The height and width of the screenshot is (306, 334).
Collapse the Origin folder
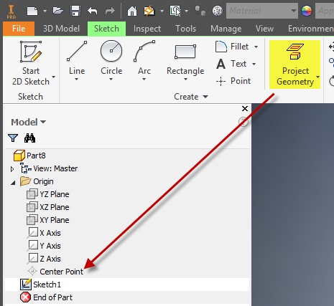tap(13, 183)
